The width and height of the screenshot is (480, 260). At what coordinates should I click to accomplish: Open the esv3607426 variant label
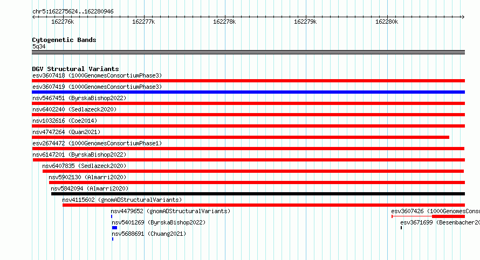pos(435,211)
